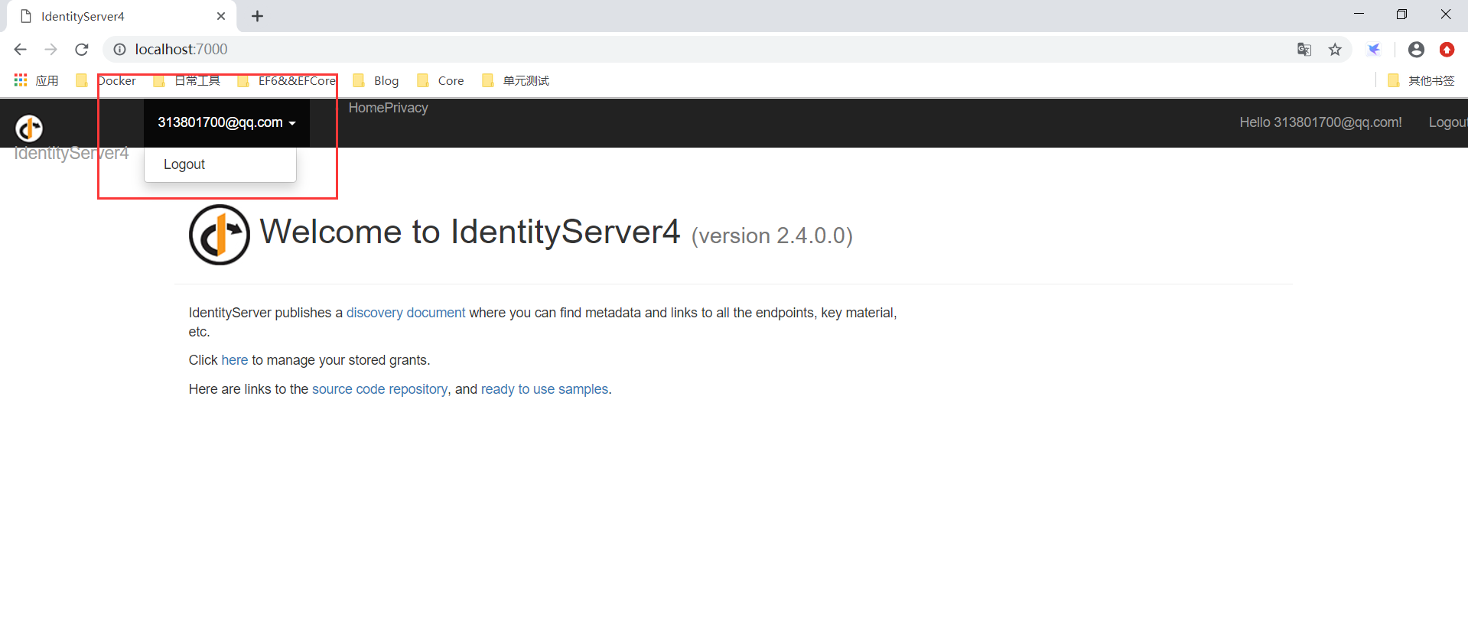Open the EF6&&EFCore bookmark folder
Viewport: 1468px width, 640px height.
[x=286, y=80]
